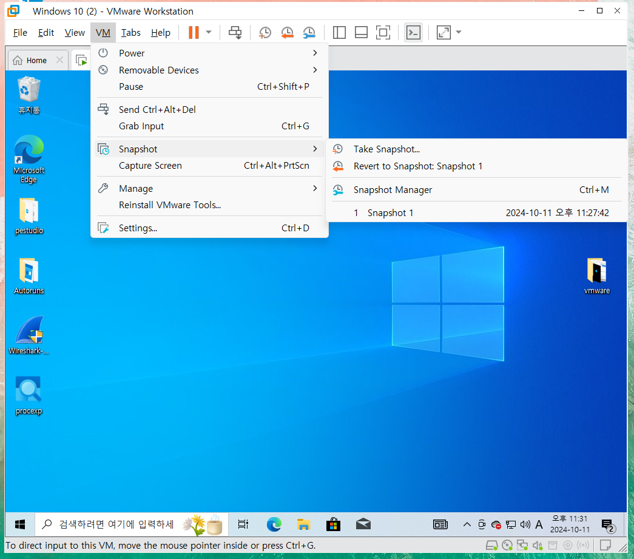Click the sound card status bar icon
This screenshot has width=634, height=559.
(538, 546)
